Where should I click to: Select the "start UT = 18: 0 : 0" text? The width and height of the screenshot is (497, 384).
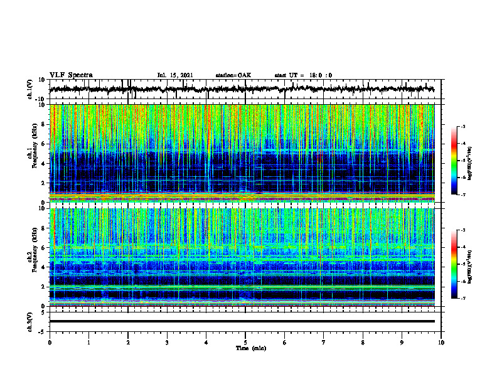pyautogui.click(x=303, y=75)
